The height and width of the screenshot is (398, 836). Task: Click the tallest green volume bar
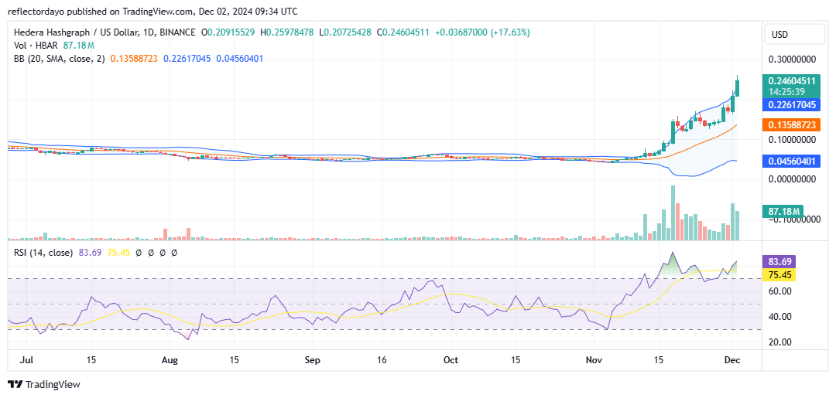point(673,213)
